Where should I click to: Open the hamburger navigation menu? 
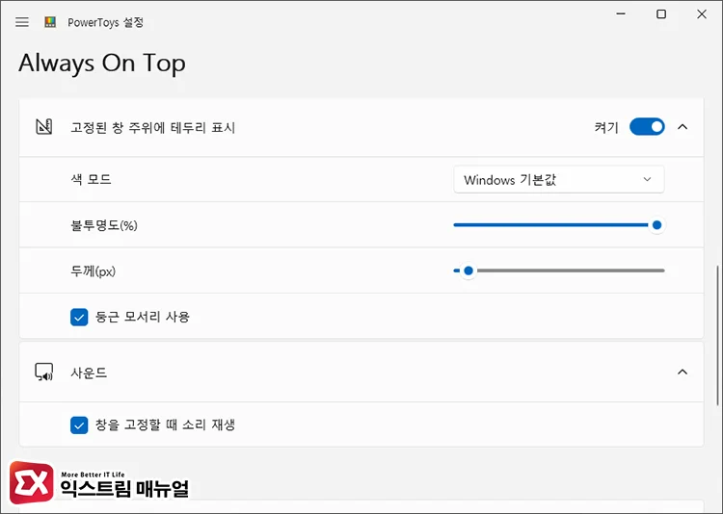click(22, 22)
